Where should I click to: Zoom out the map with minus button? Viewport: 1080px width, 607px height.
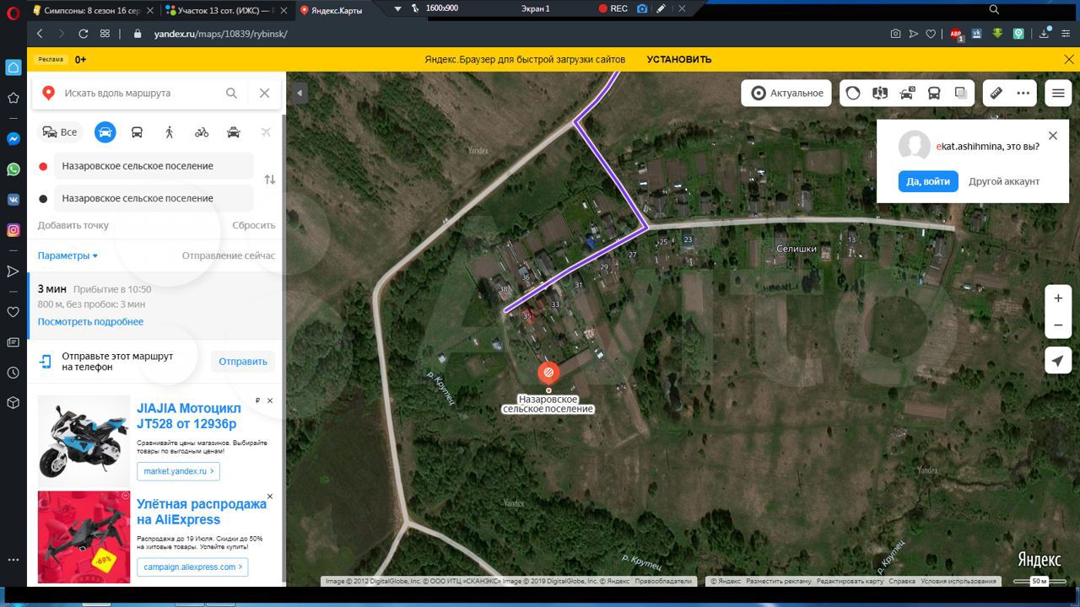pyautogui.click(x=1058, y=325)
